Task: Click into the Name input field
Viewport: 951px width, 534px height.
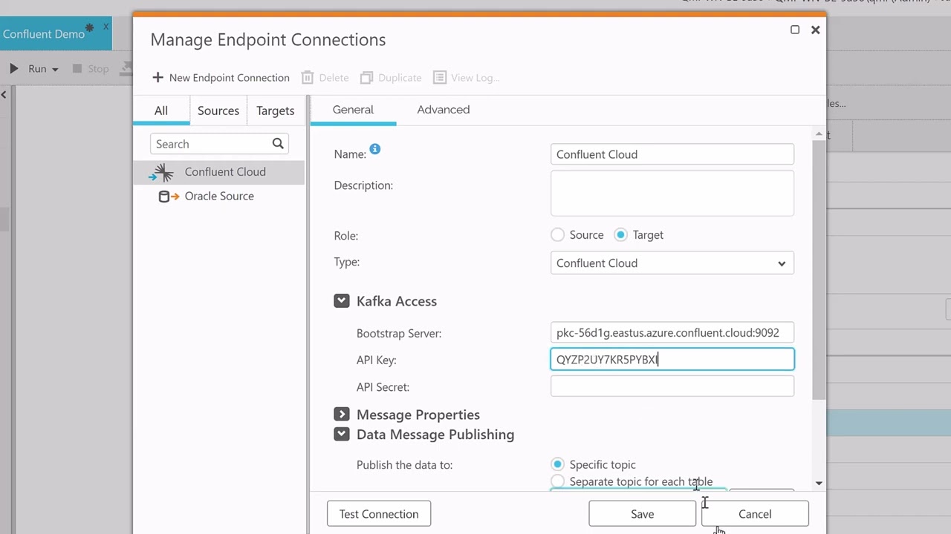Action: (672, 154)
